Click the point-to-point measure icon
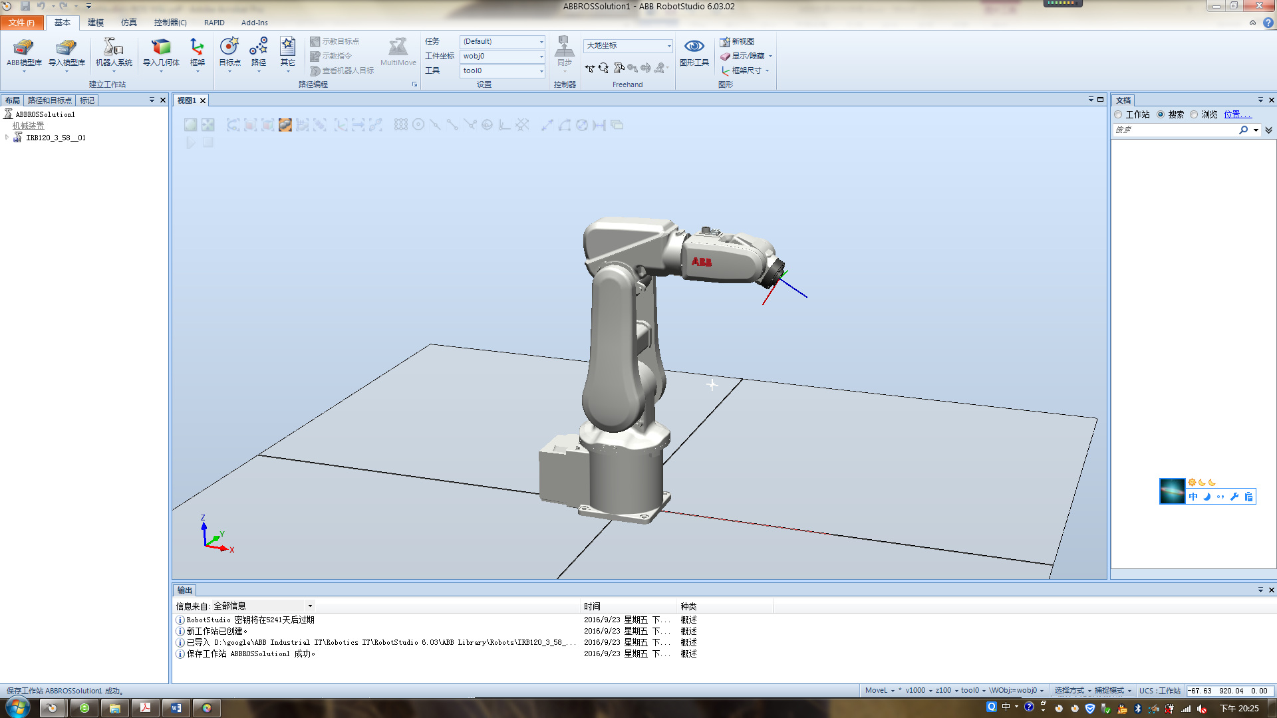 click(x=547, y=125)
